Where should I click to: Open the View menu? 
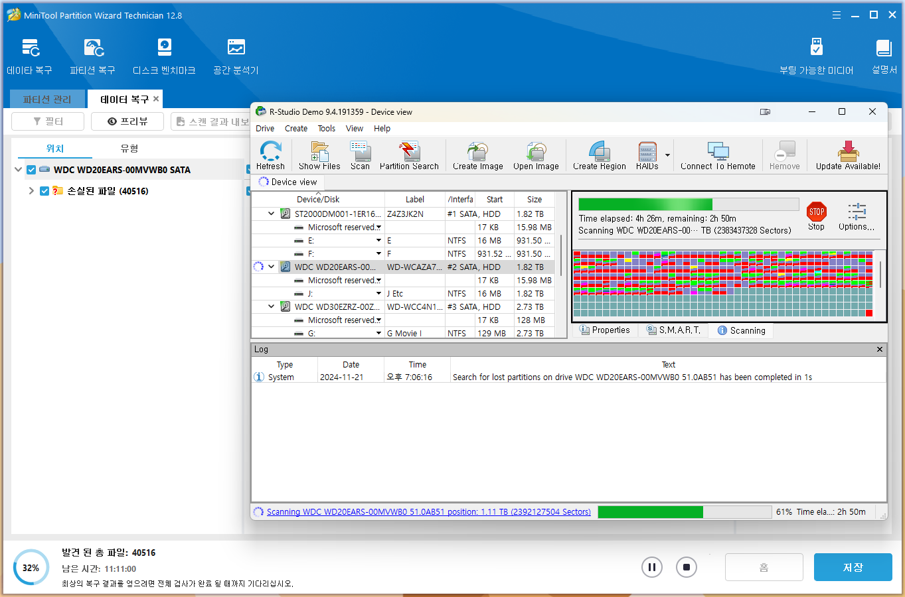[x=355, y=129]
